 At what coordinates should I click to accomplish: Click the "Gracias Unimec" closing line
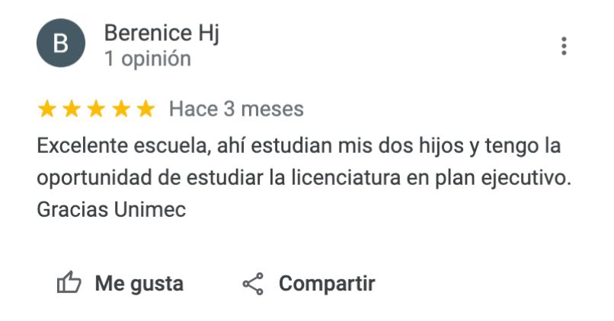tap(111, 210)
